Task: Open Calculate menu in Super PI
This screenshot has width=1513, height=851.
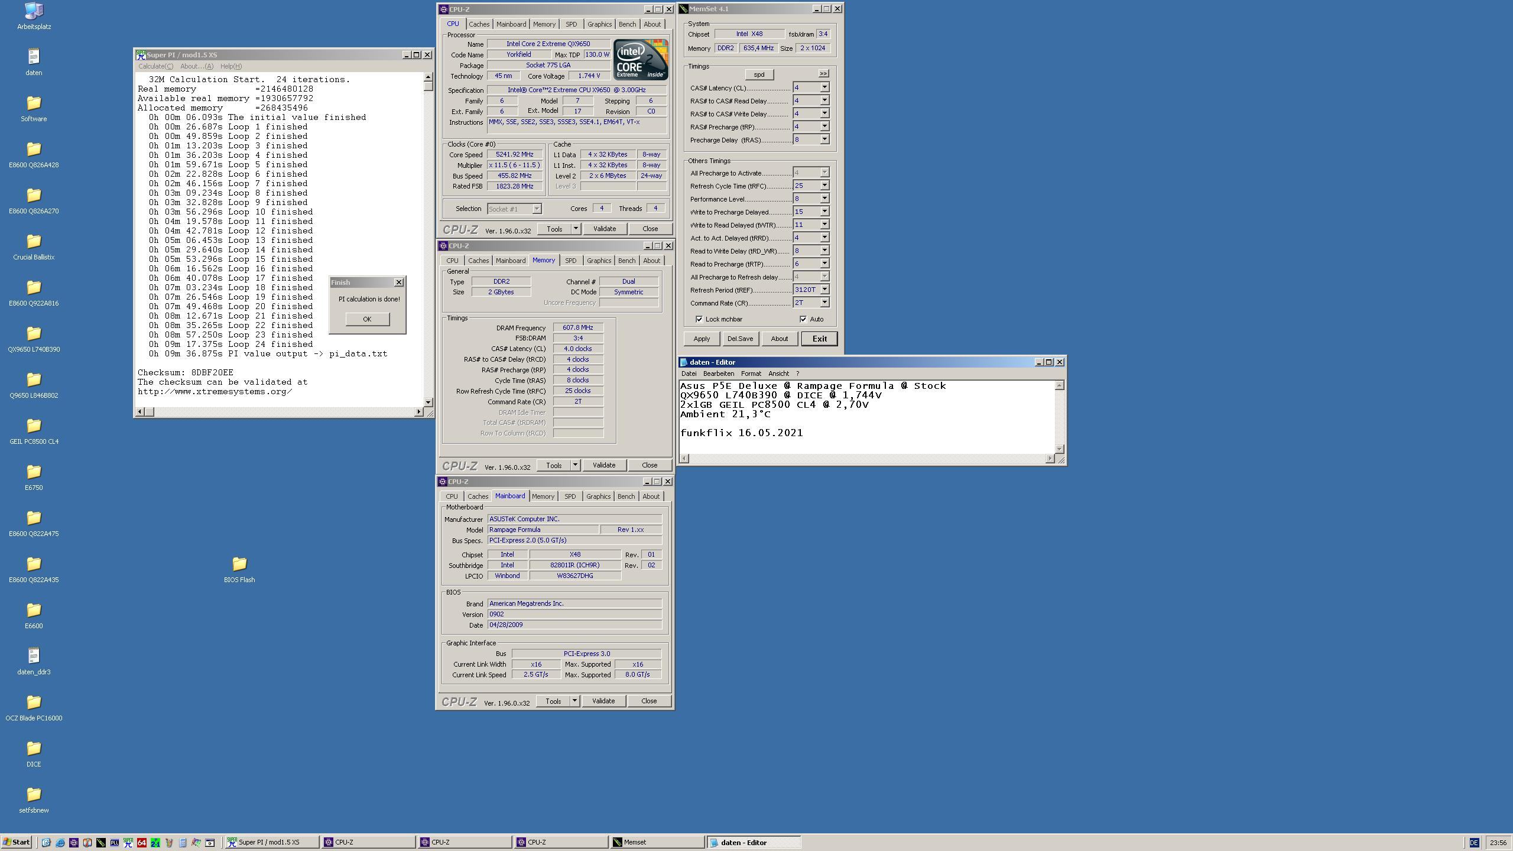Action: [155, 66]
